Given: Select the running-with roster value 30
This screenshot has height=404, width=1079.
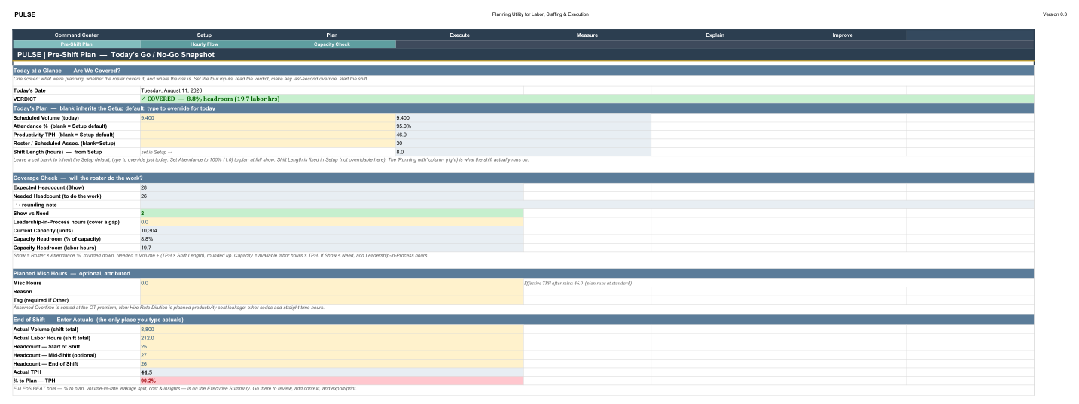Looking at the screenshot, I should click(523, 143).
